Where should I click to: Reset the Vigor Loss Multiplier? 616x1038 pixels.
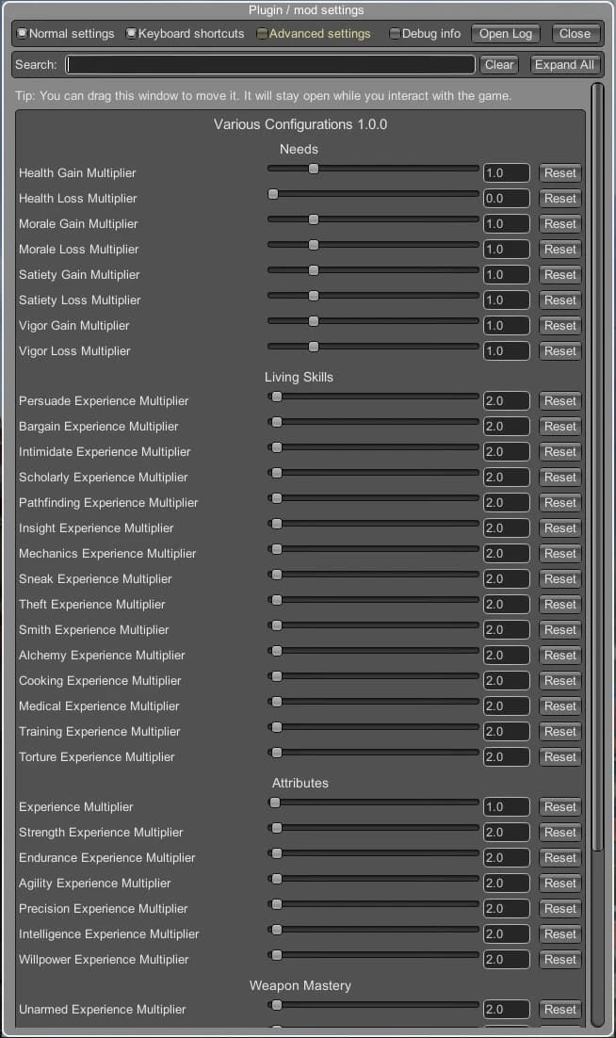point(559,351)
